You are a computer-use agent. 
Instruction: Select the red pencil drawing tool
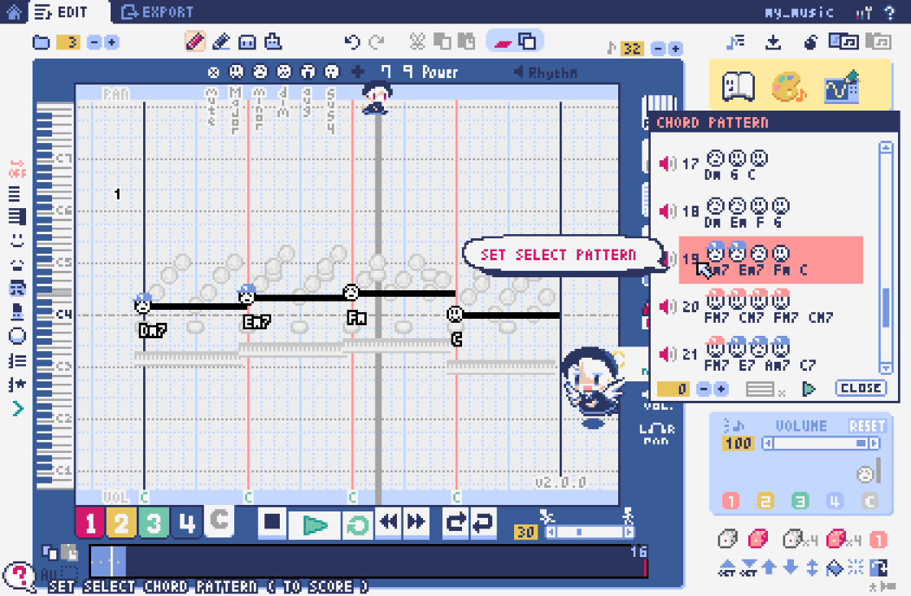click(x=194, y=41)
